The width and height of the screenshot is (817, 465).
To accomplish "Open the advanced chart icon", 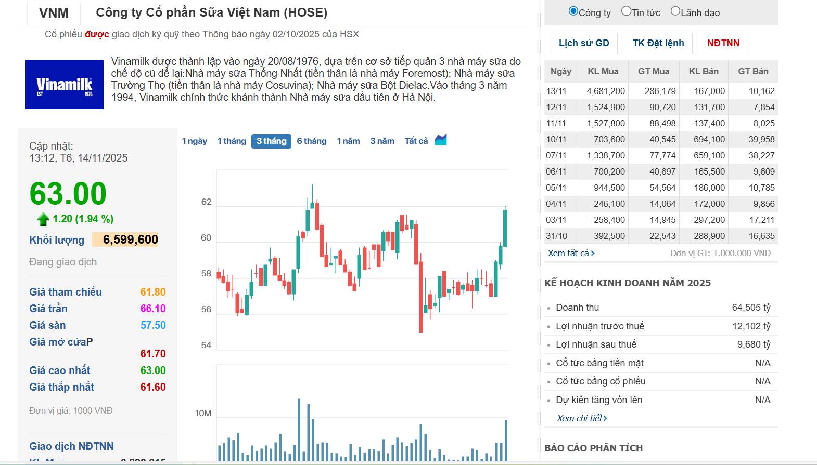I will [441, 140].
